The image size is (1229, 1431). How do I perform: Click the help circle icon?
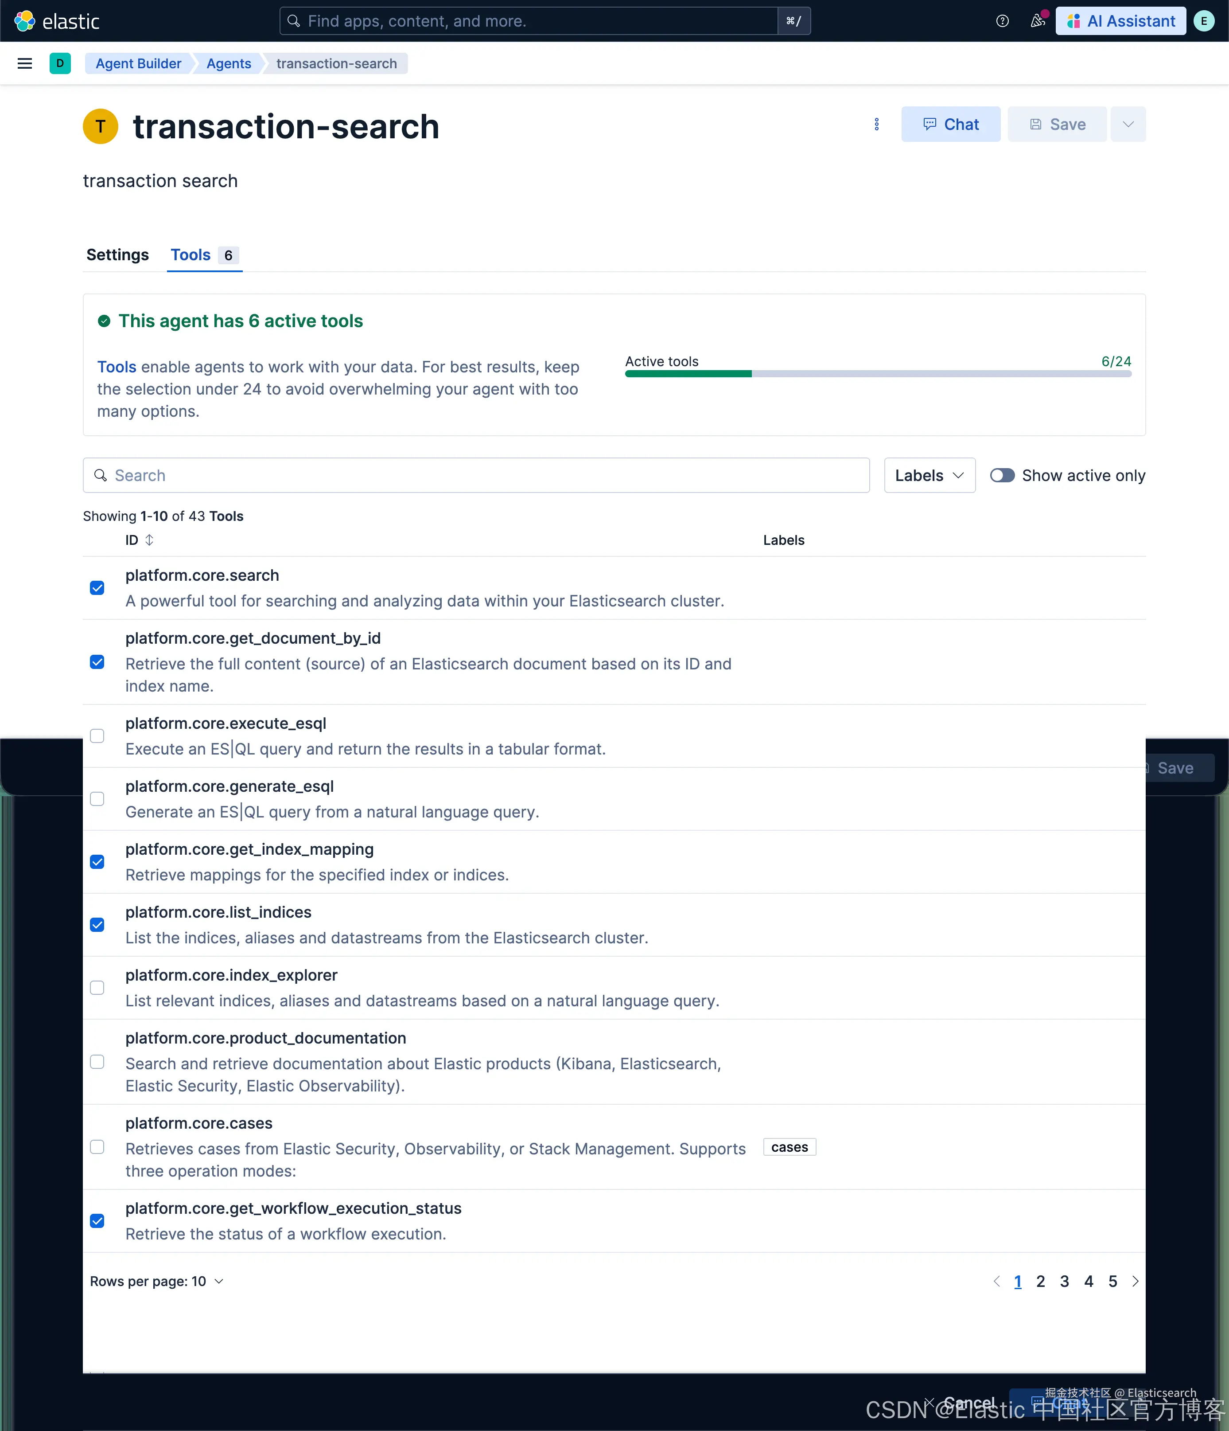pos(1002,21)
